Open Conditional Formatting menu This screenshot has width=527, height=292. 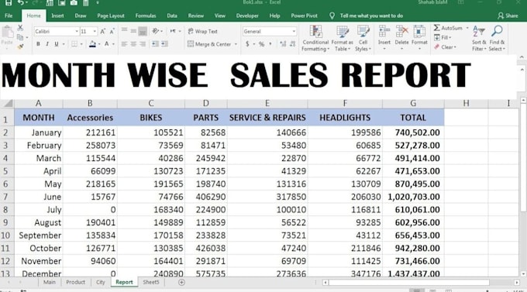pos(315,38)
